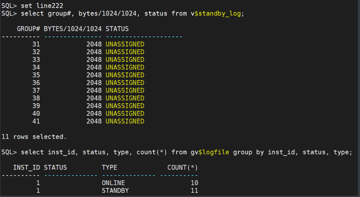Click the STANDBY type value

[115, 191]
